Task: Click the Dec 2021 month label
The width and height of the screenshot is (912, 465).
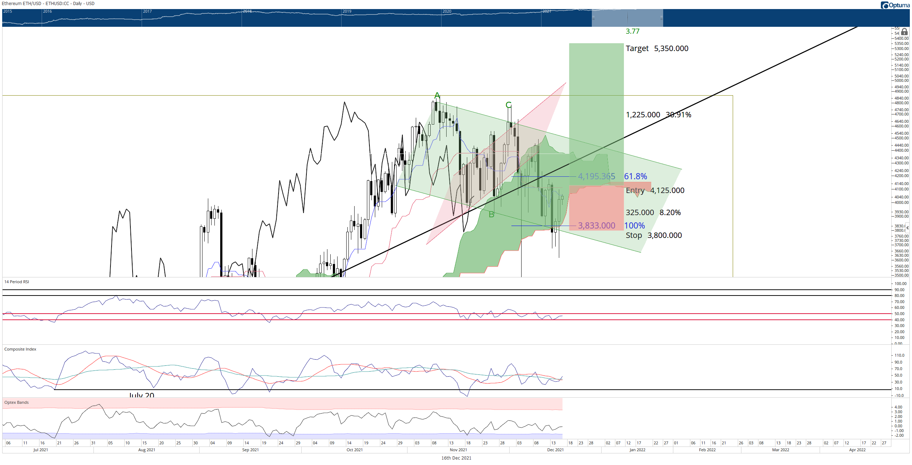Action: click(555, 450)
